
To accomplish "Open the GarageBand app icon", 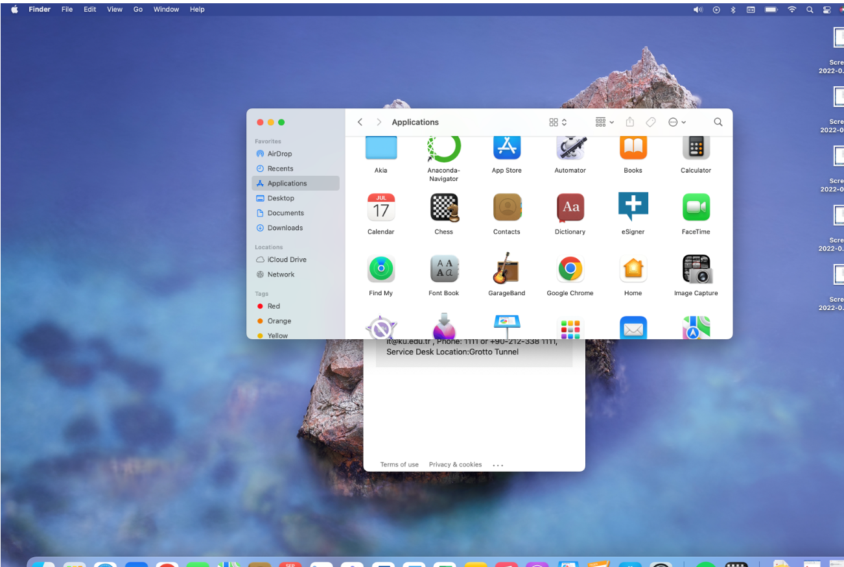I will click(x=506, y=269).
